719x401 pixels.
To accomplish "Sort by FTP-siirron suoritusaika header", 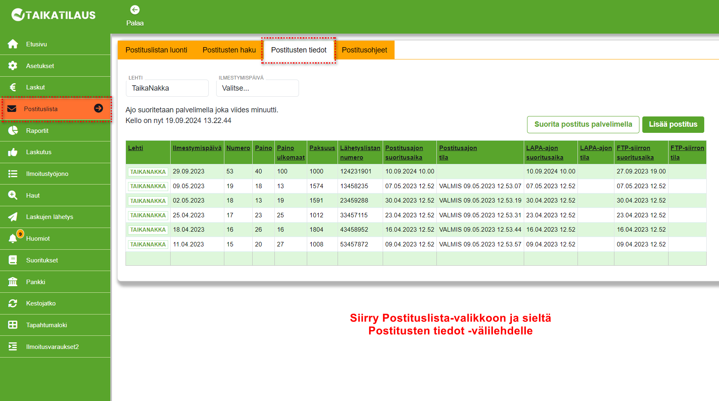I will 635,153.
